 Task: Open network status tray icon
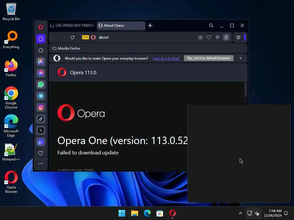249,213
